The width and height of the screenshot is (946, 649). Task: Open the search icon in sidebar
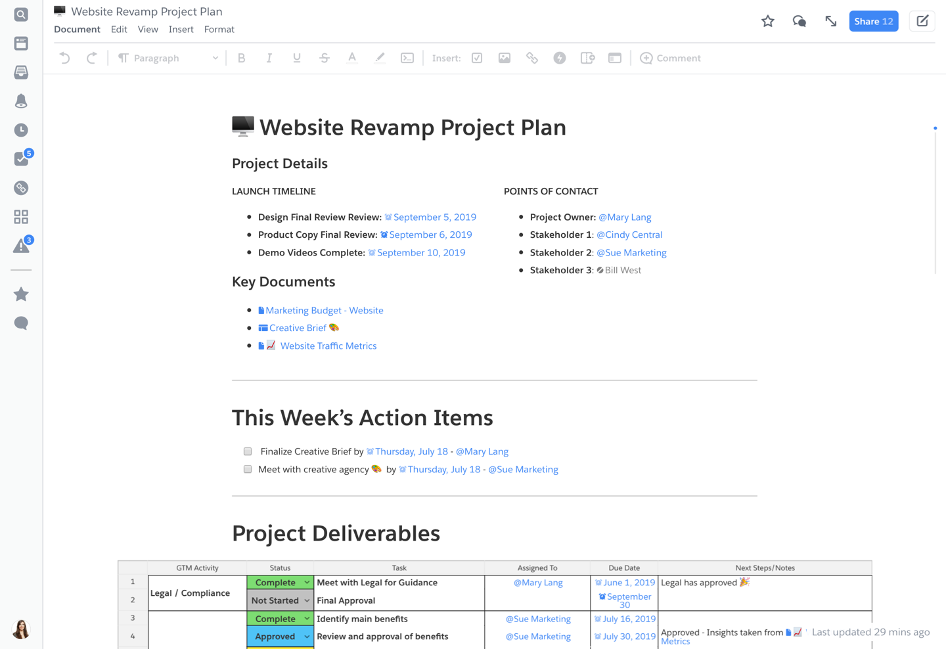tap(21, 14)
